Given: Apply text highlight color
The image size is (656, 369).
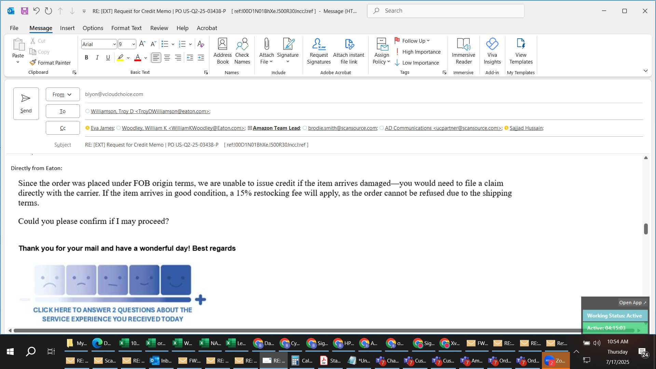Looking at the screenshot, I should click(x=120, y=58).
